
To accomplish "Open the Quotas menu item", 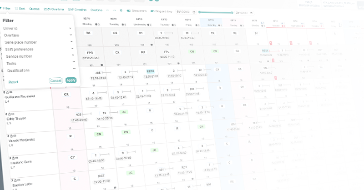I will pyautogui.click(x=34, y=9).
